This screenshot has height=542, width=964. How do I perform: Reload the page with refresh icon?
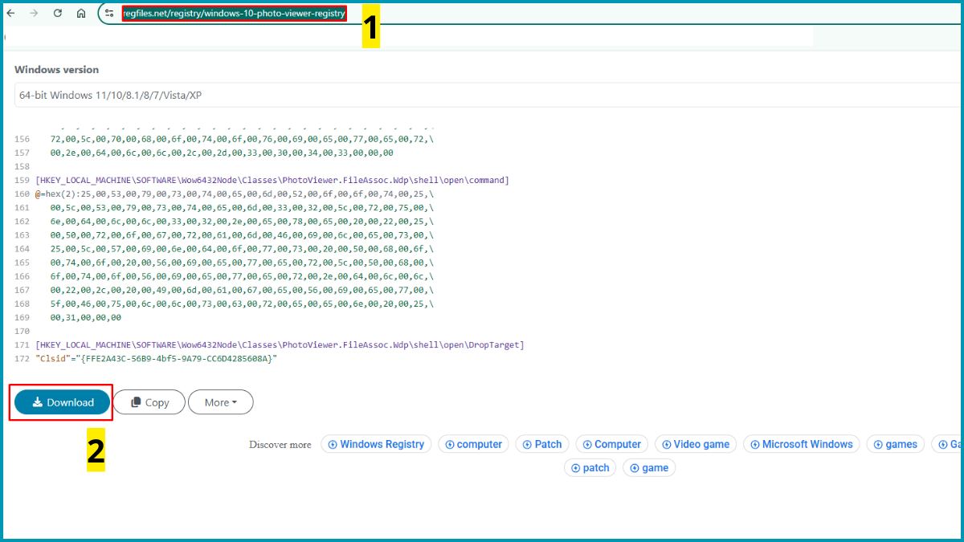tap(58, 14)
